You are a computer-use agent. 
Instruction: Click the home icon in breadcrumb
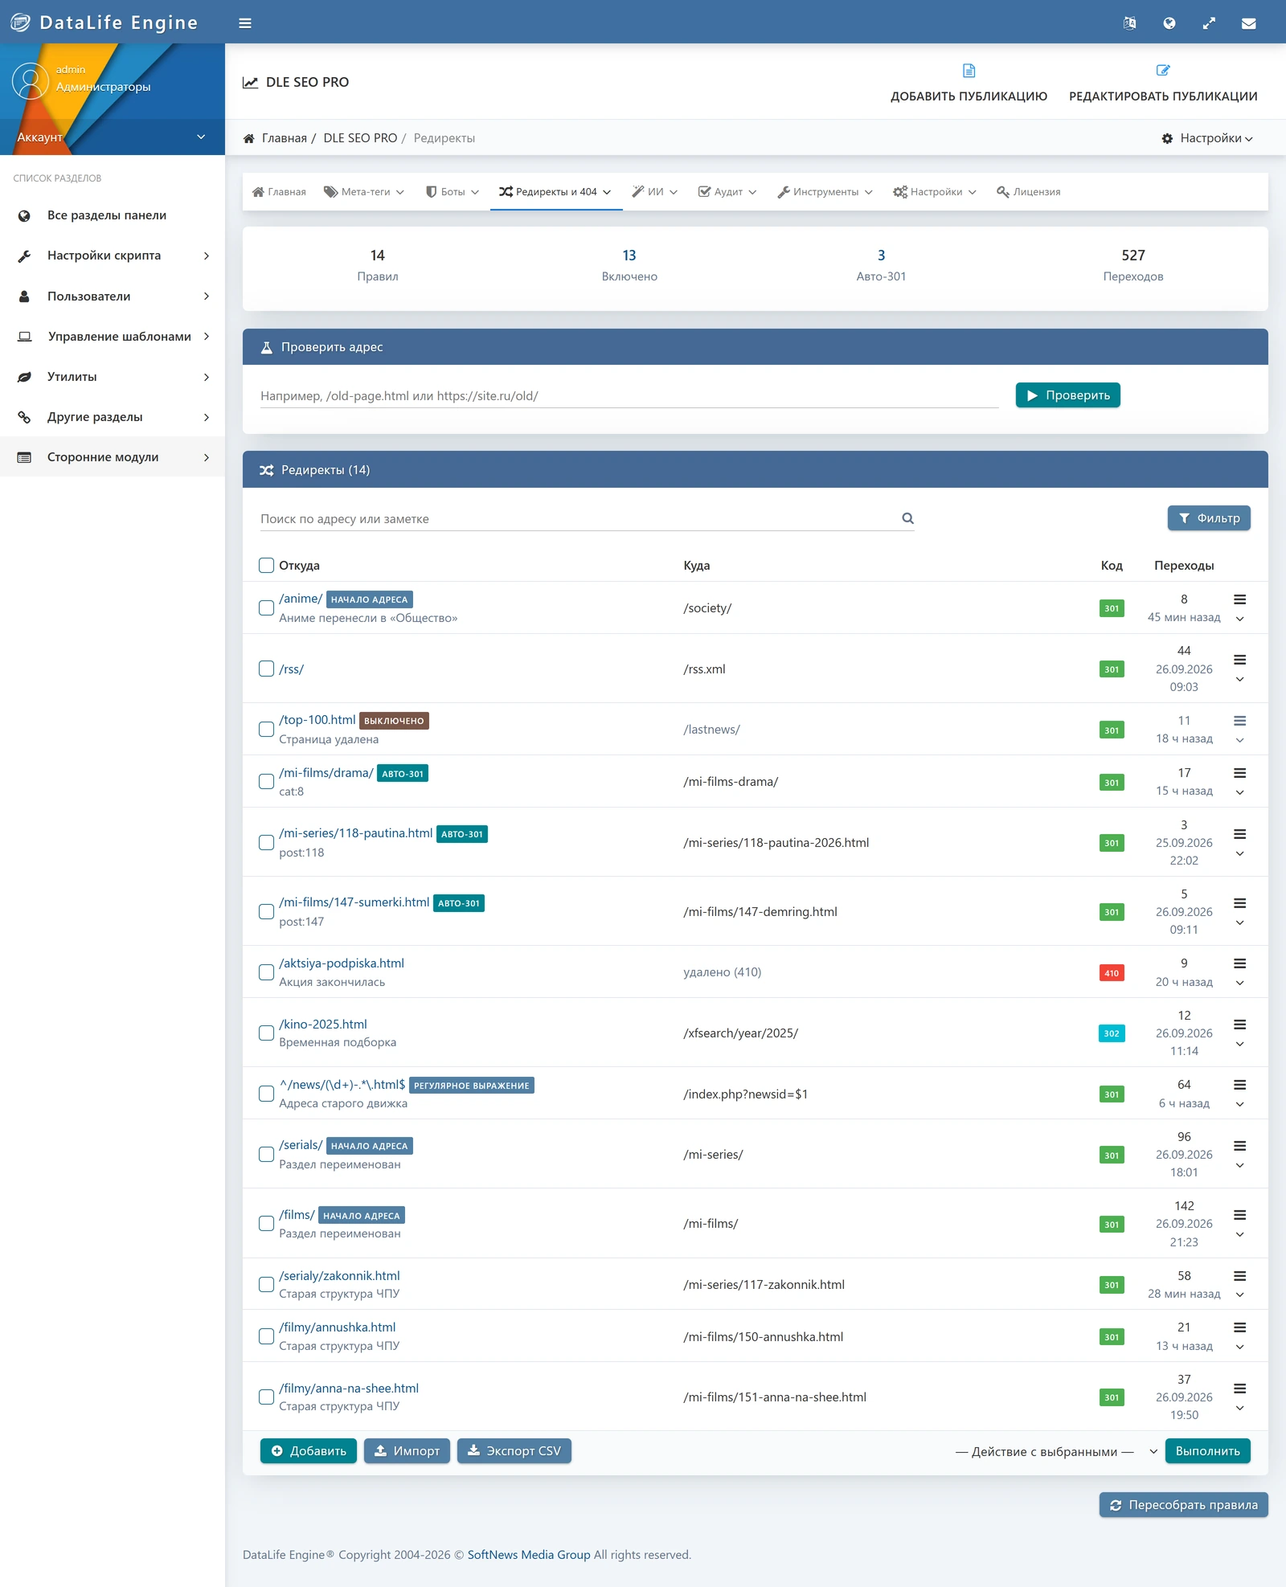[249, 138]
